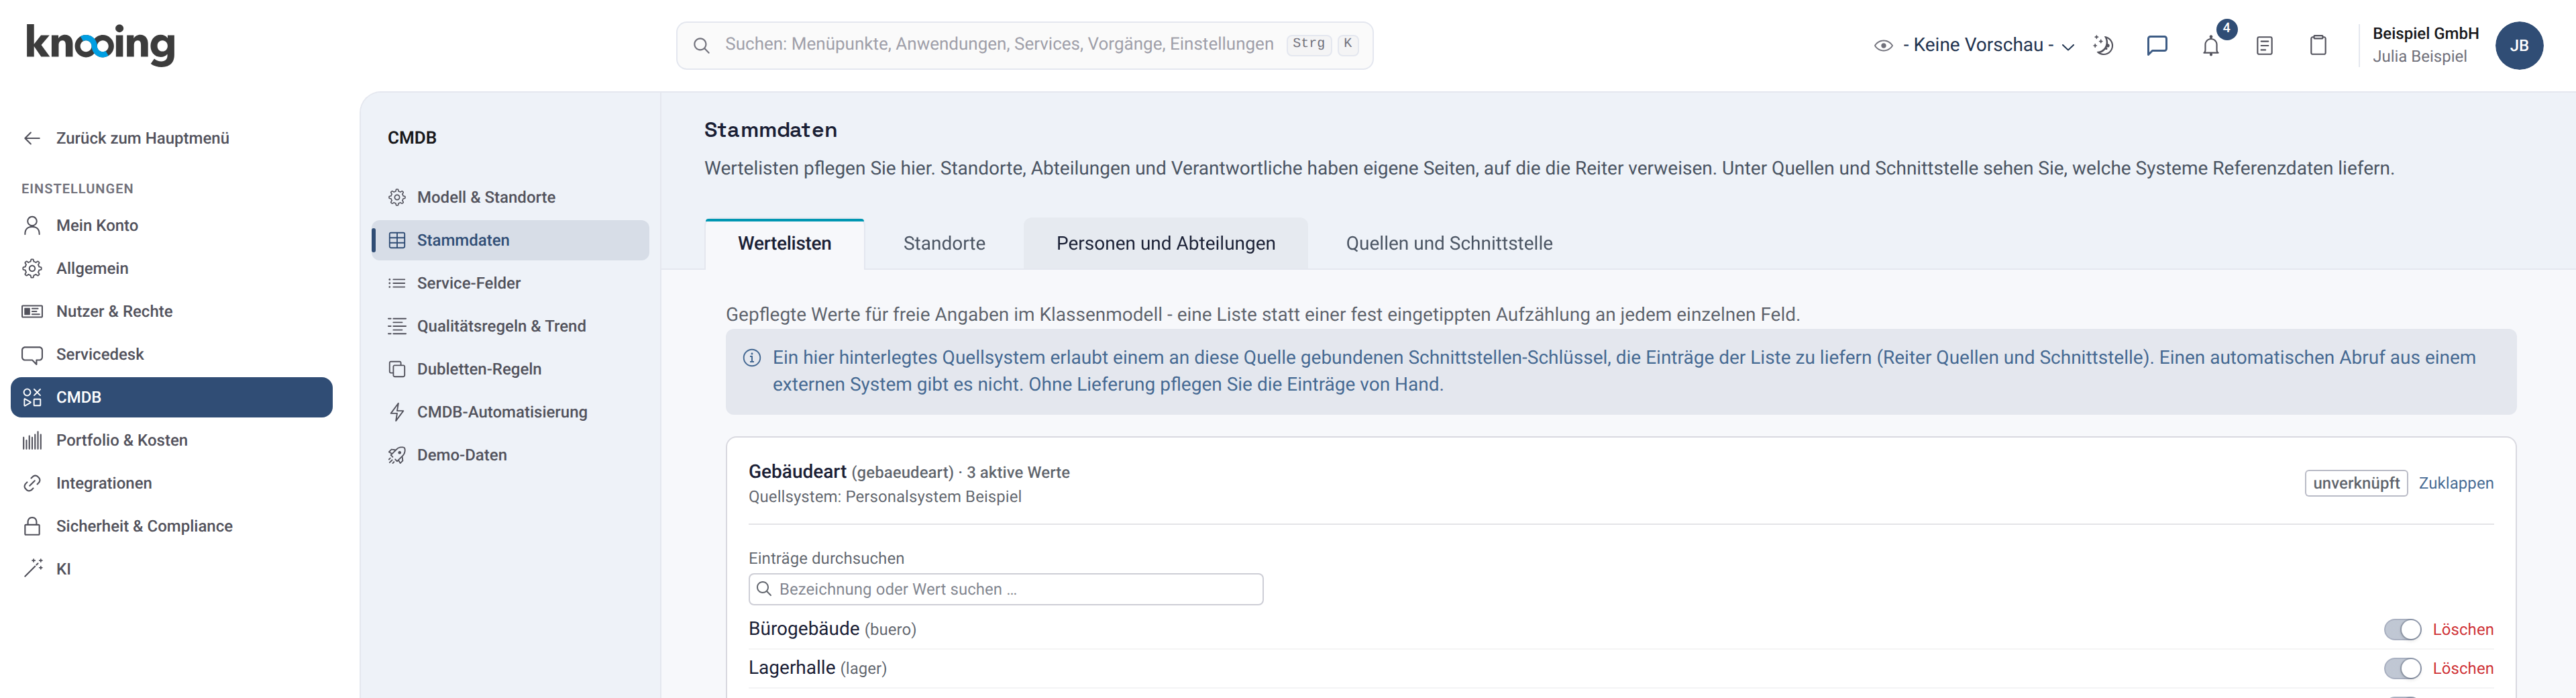Toggle the Lagerhalle entry switch
Screen dimensions: 2576x698
tap(2402, 668)
